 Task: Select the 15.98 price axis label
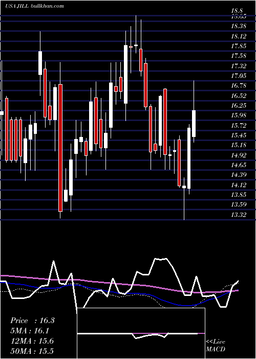coord(239,115)
